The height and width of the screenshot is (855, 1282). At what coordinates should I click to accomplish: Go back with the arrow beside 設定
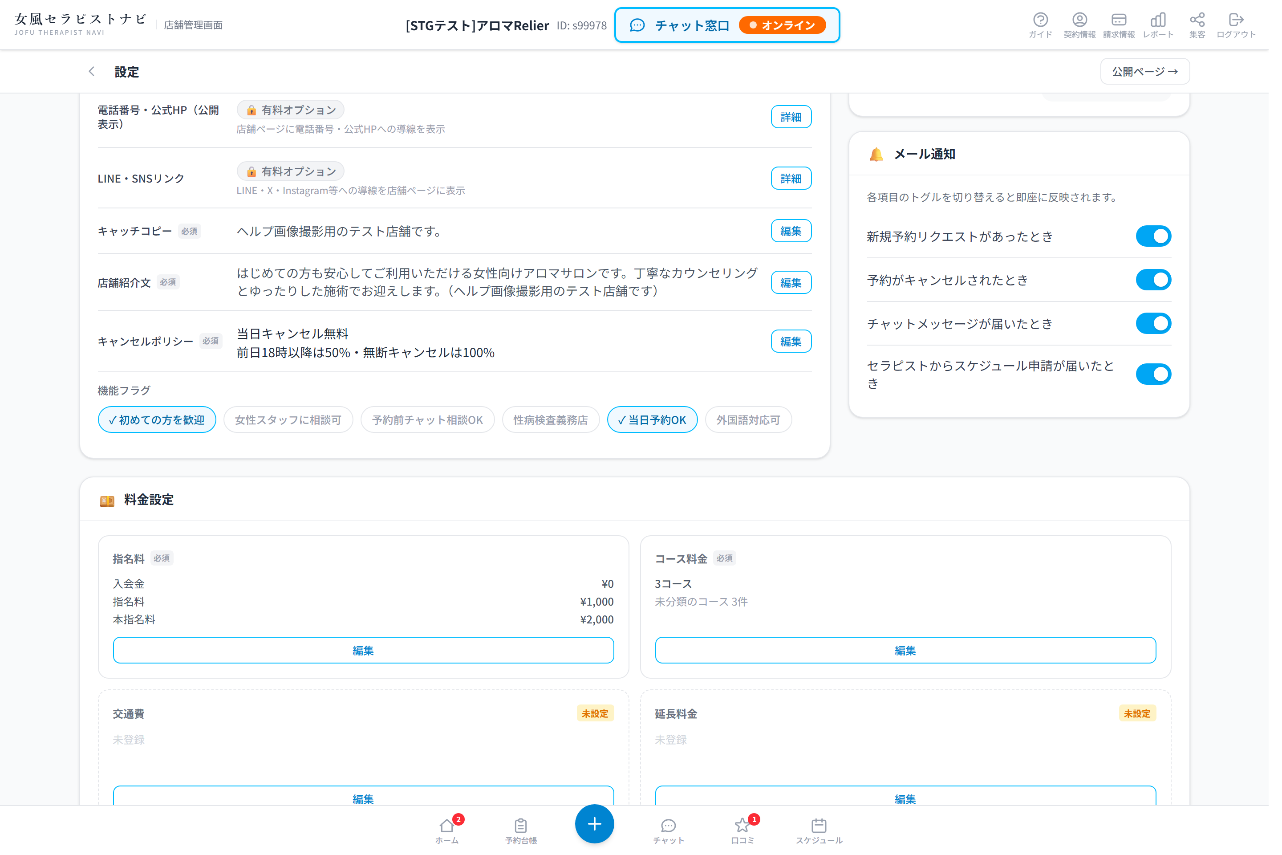coord(92,72)
